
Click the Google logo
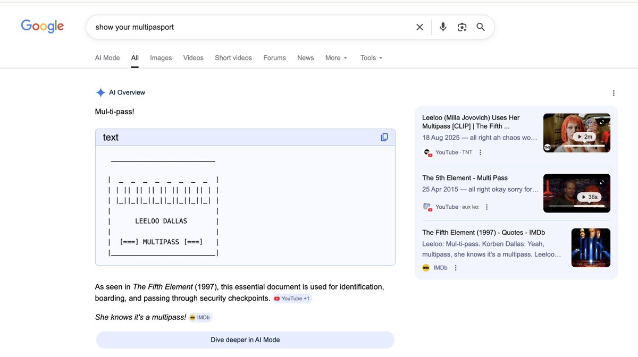pos(43,26)
